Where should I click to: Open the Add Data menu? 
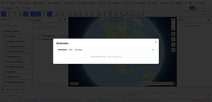coord(25,3)
